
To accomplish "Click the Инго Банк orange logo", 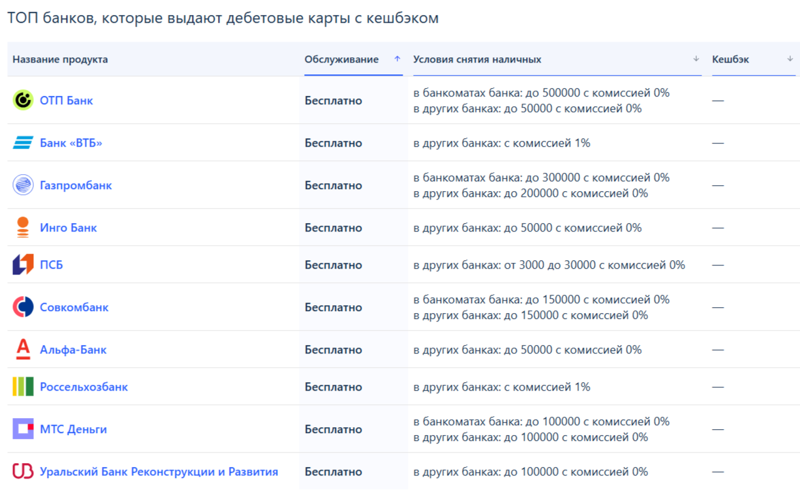I will (x=23, y=228).
